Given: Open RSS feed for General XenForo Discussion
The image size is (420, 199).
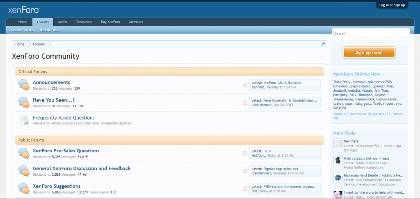Looking at the screenshot, I should (245, 171).
